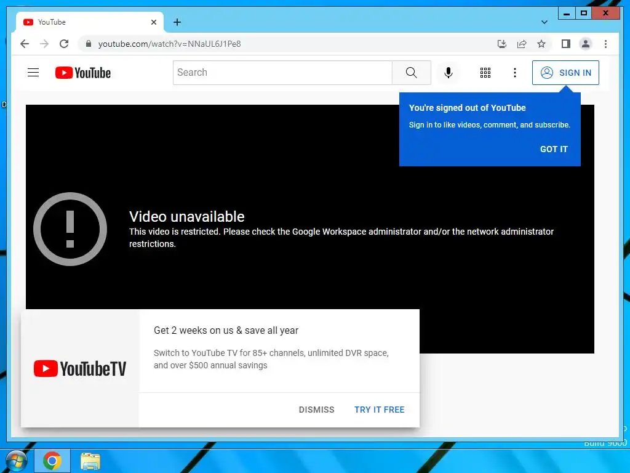The height and width of the screenshot is (473, 630).
Task: Close the YouTube tab
Action: pos(153,22)
